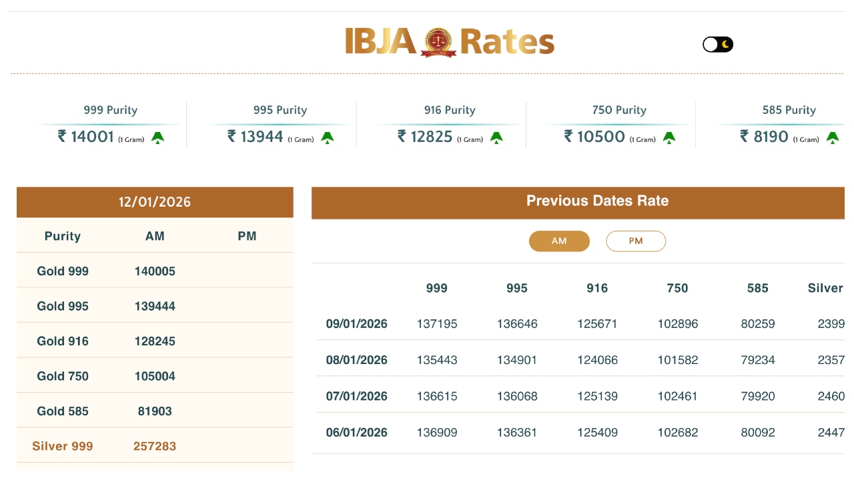Toggle the dark mode switch

coord(718,45)
